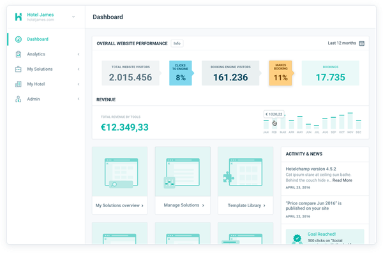Click the Hotel James logo icon

coord(19,17)
